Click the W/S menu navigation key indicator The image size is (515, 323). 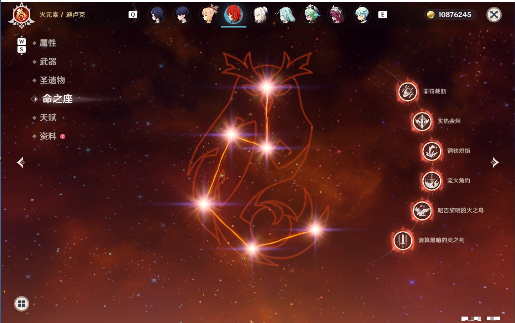coord(21,45)
